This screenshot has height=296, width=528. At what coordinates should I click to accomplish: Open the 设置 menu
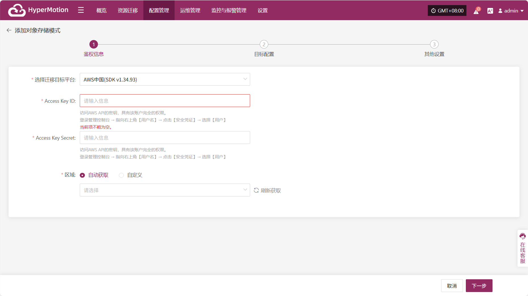(x=263, y=10)
